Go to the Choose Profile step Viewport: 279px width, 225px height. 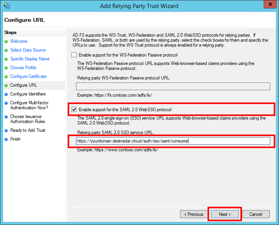click(x=23, y=68)
